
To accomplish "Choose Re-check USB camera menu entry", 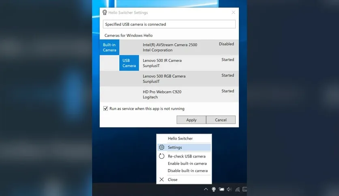I will 184,156.
